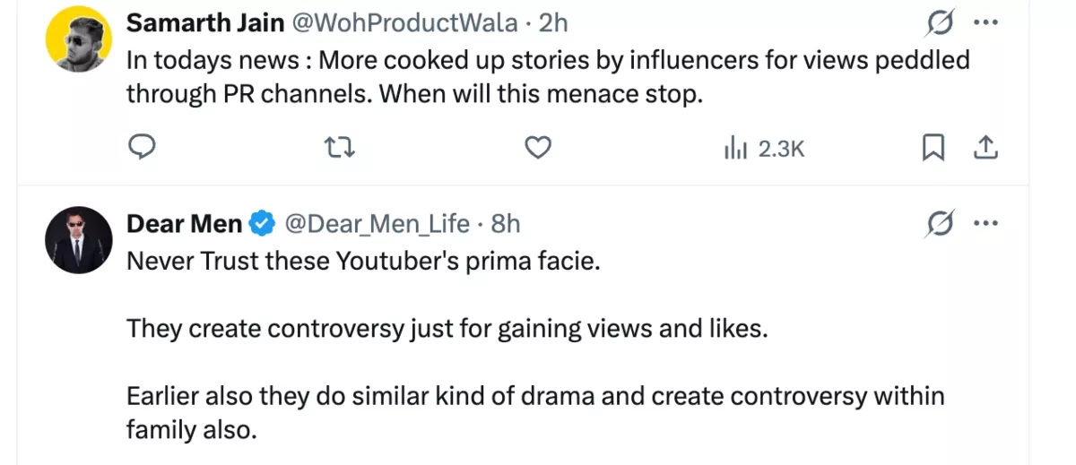
Task: Open tweet via the 2h timestamp
Action: (554, 22)
